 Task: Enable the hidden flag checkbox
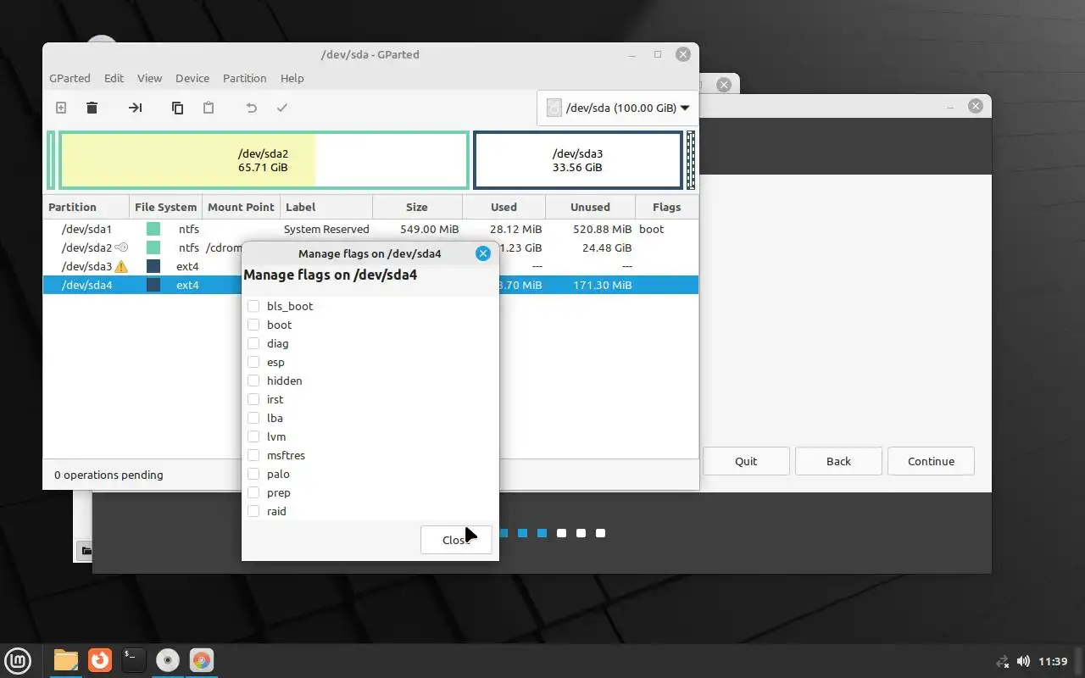coord(253,381)
